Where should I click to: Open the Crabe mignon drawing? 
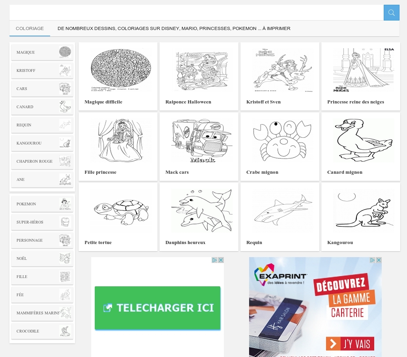[x=283, y=140]
